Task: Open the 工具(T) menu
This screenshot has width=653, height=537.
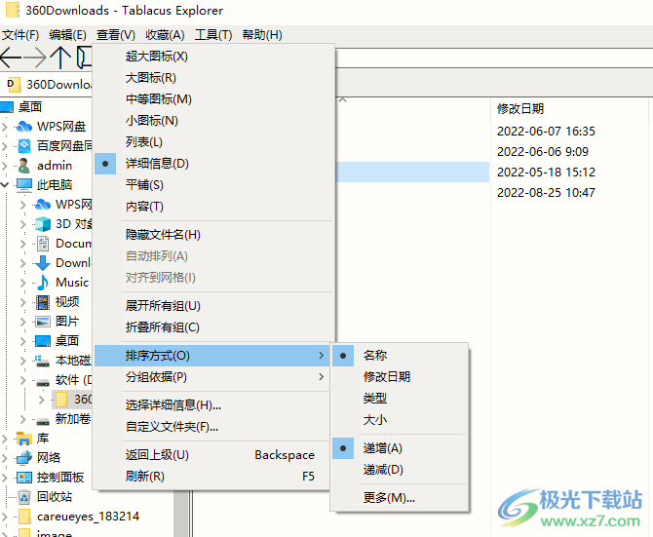Action: click(213, 35)
